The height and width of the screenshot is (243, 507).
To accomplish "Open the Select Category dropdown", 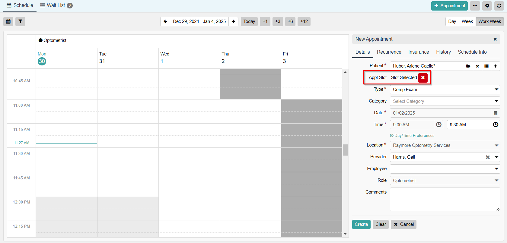I will (496, 101).
